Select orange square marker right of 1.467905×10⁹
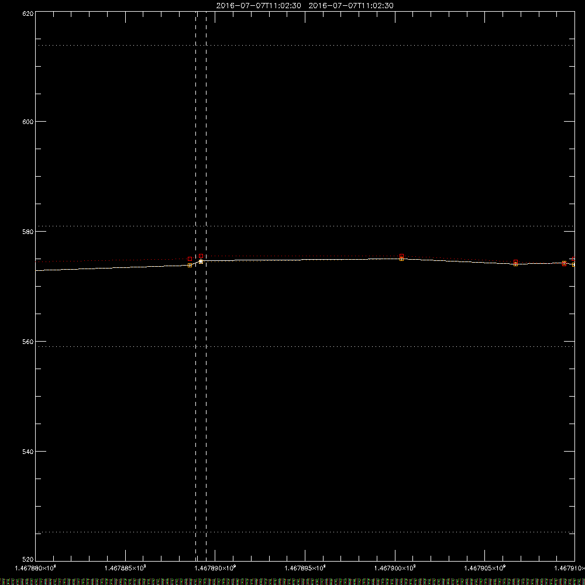This screenshot has height=585, width=585. (x=515, y=264)
